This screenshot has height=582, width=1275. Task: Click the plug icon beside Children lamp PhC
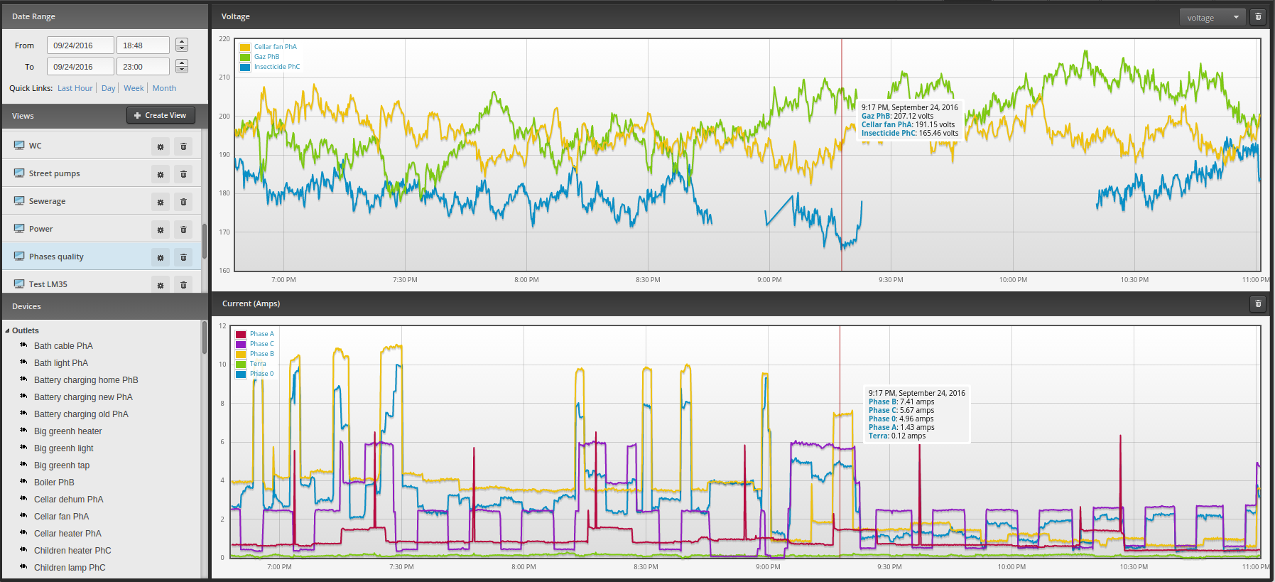pyautogui.click(x=23, y=567)
